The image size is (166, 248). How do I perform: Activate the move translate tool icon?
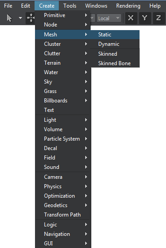click(31, 18)
